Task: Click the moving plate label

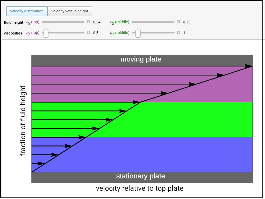Action: (x=141, y=59)
